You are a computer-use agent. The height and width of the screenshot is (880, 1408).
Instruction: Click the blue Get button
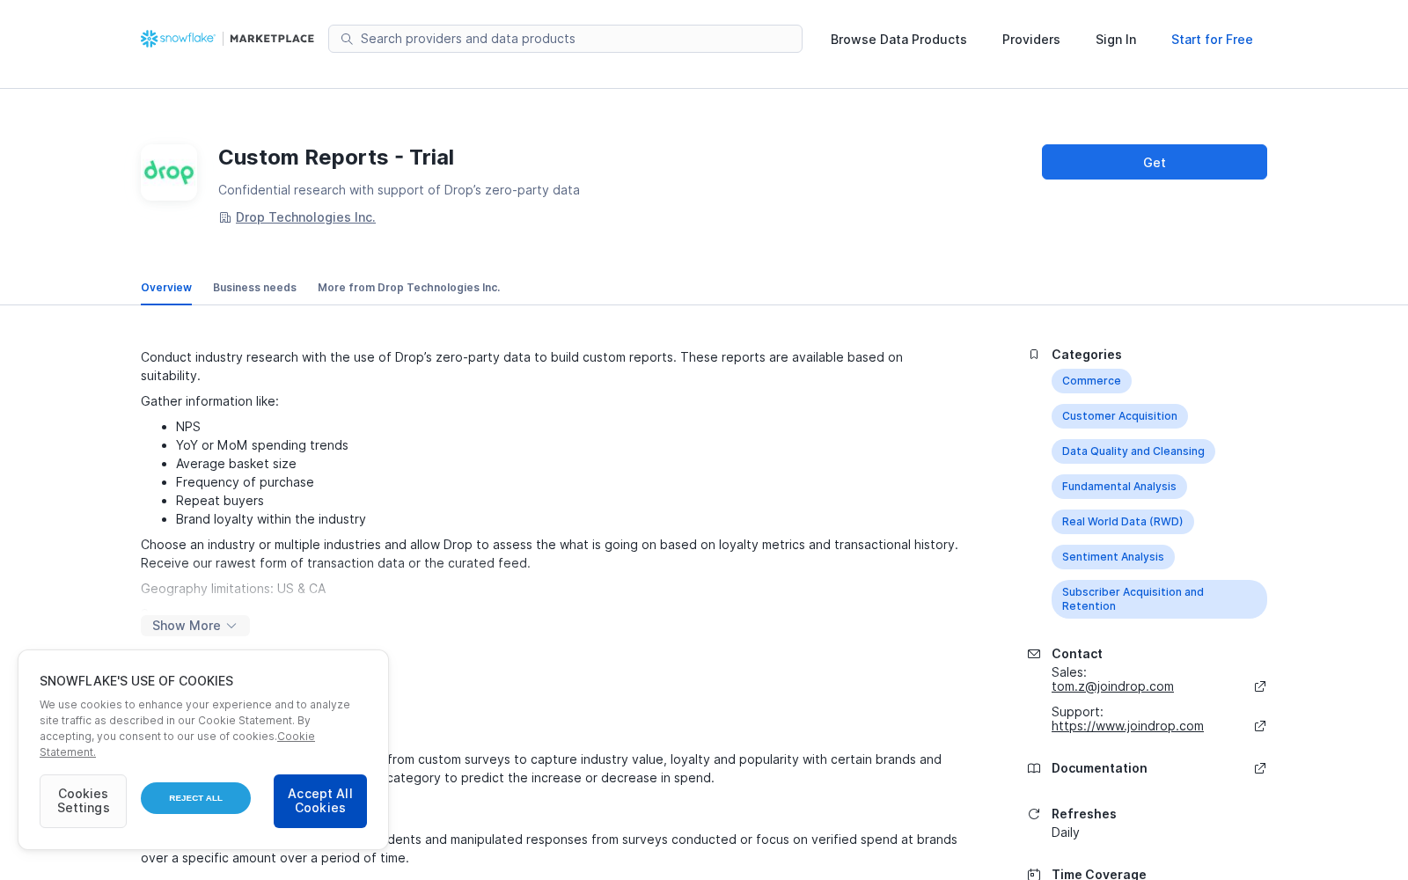click(1155, 162)
